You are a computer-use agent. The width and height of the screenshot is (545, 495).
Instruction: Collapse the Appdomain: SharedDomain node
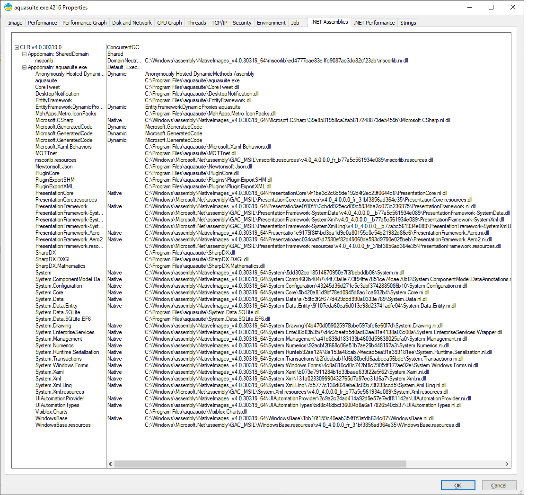[x=24, y=54]
